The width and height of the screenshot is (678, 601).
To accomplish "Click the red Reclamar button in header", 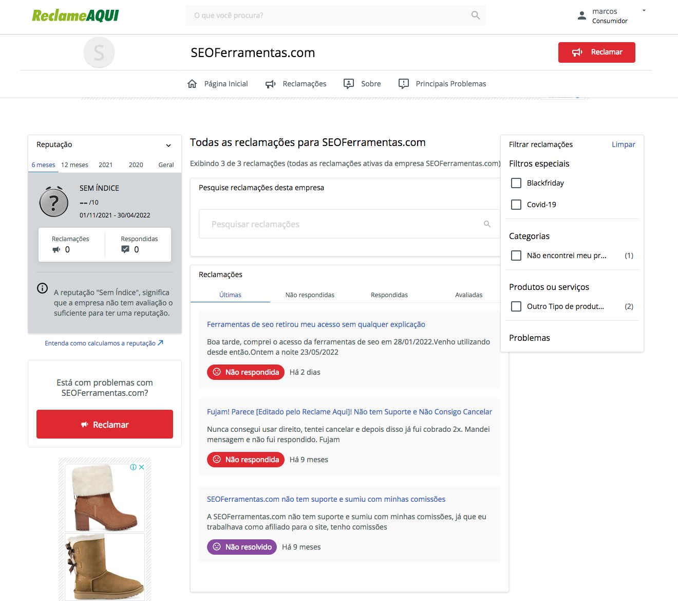I will click(597, 52).
